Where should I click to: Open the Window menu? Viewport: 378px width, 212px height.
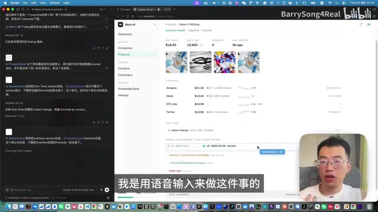(x=55, y=3)
